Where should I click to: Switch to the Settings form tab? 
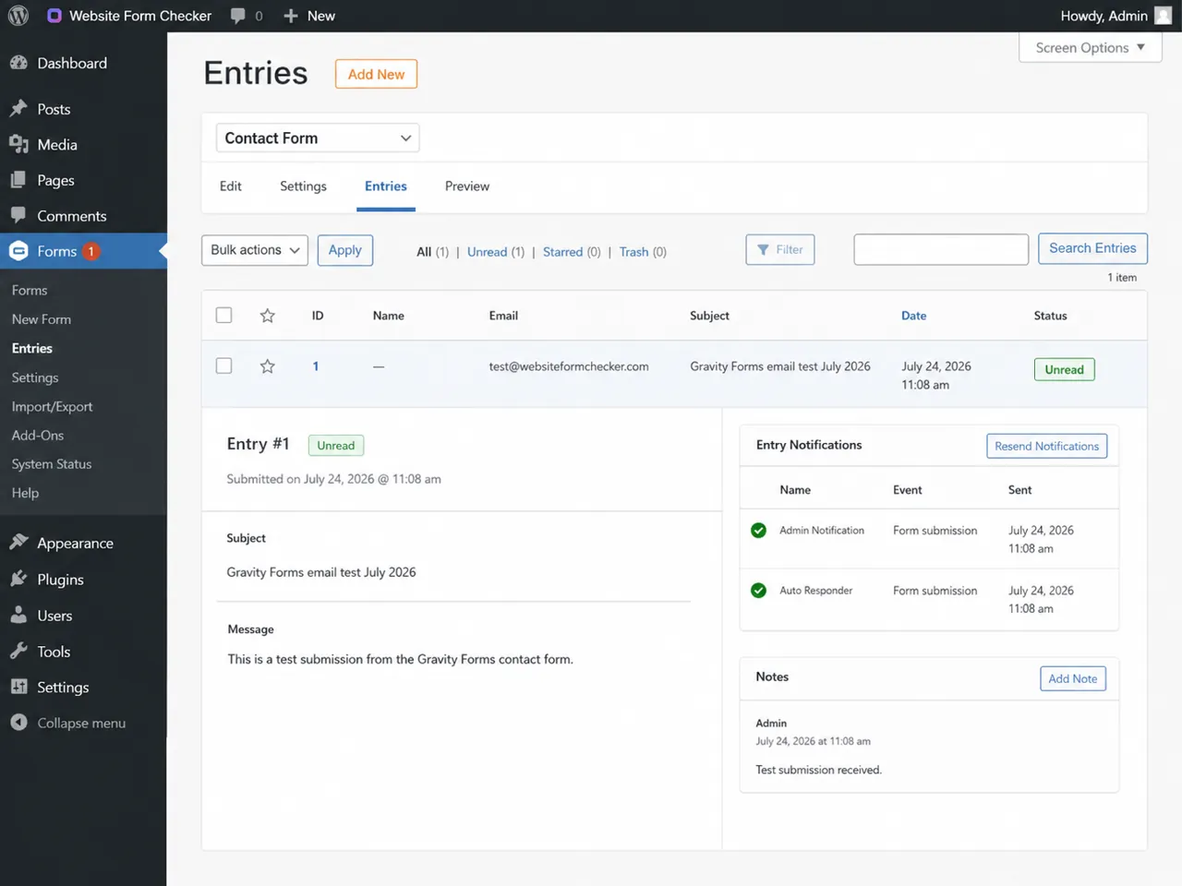point(303,186)
